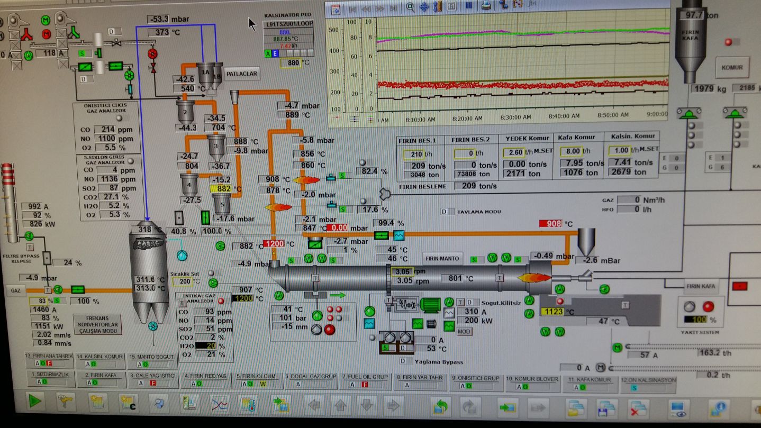761x428 pixels.
Task: Click the down arrow navigation icon
Action: pos(366,406)
